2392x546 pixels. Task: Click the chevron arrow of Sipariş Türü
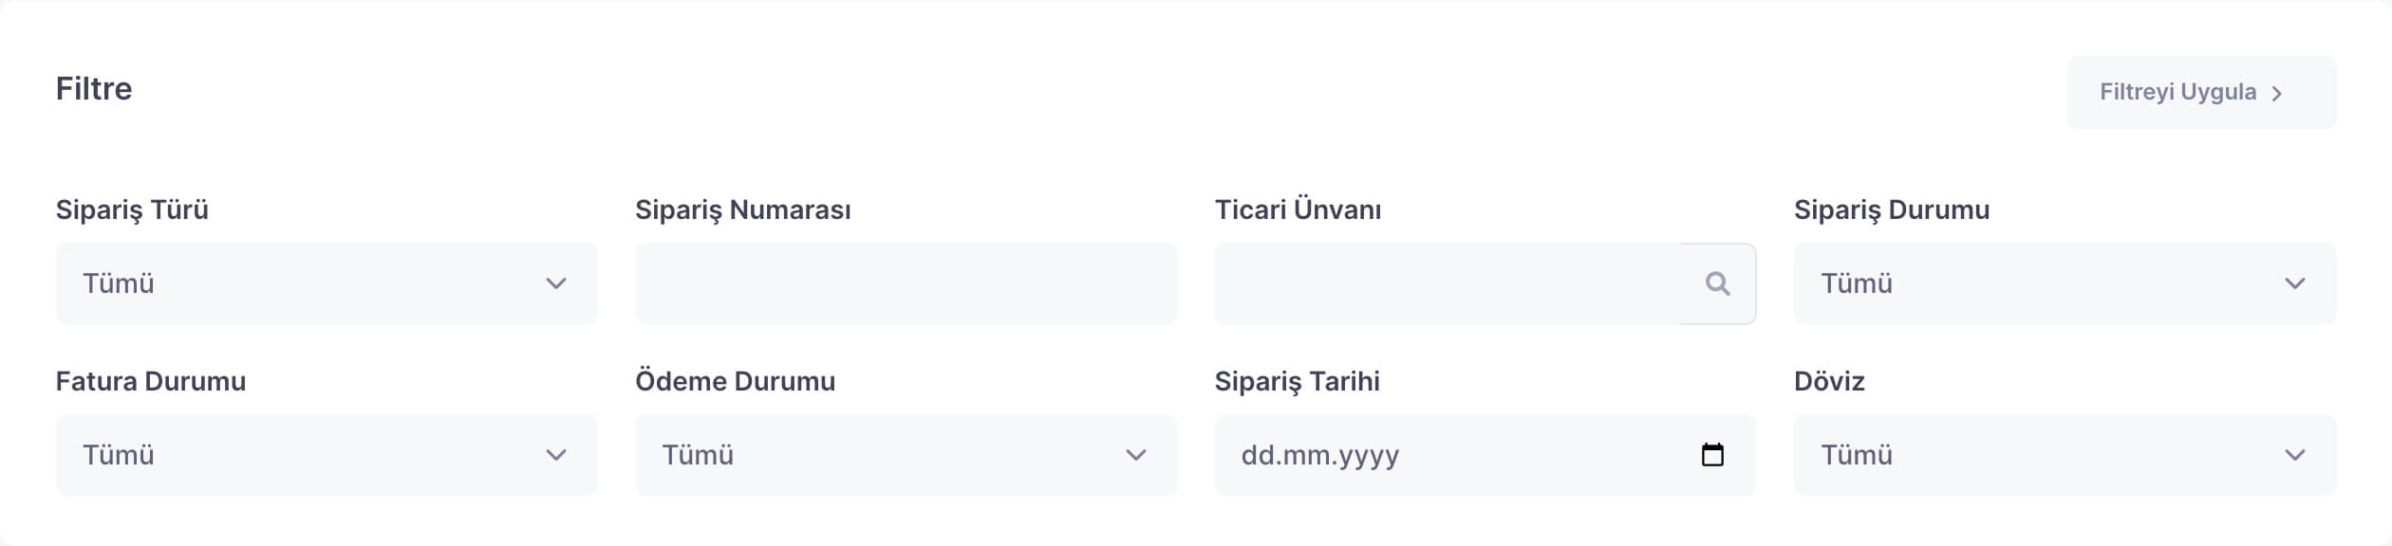coord(556,283)
